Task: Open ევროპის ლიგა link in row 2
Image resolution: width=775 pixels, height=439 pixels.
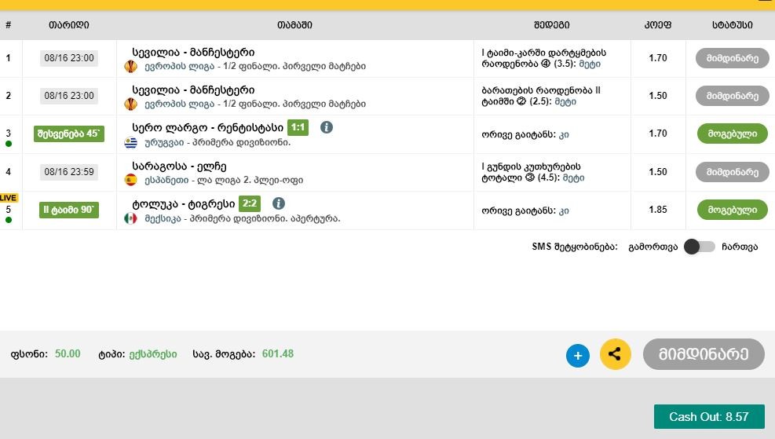Action: point(179,104)
